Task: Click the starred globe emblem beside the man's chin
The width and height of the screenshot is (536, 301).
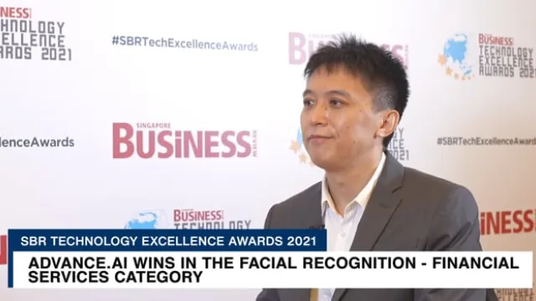Action: (299, 146)
